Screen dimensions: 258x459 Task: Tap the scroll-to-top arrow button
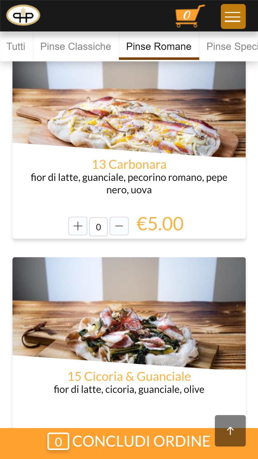coord(230,431)
